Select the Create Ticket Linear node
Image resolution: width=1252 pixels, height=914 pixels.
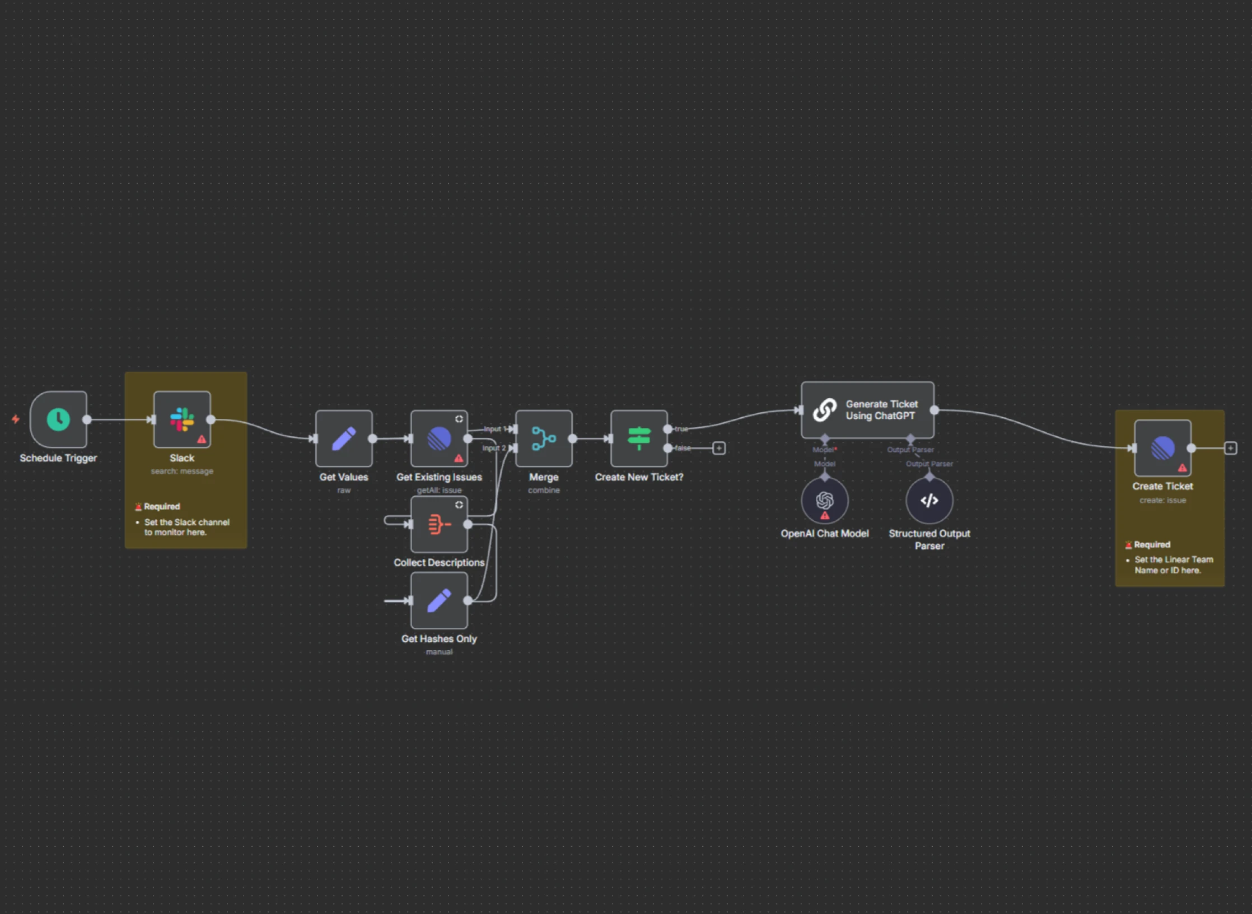[1162, 448]
